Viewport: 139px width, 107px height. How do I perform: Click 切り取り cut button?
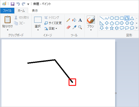(x=22, y=17)
